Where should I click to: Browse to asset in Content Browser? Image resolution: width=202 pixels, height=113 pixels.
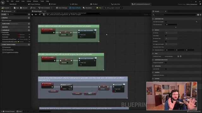click(x=24, y=8)
